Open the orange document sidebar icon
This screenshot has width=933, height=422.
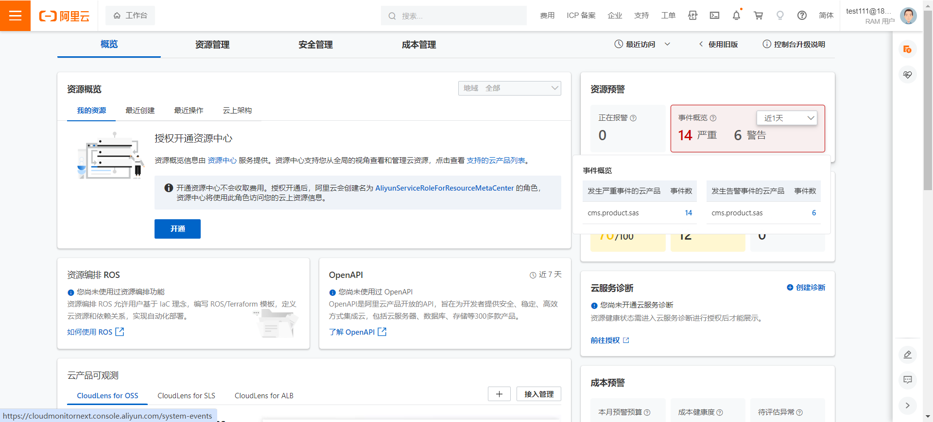click(x=907, y=49)
